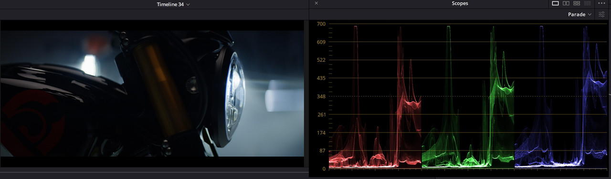Image resolution: width=611 pixels, height=179 pixels.
Task: Switch to single scope layout
Action: (555, 3)
